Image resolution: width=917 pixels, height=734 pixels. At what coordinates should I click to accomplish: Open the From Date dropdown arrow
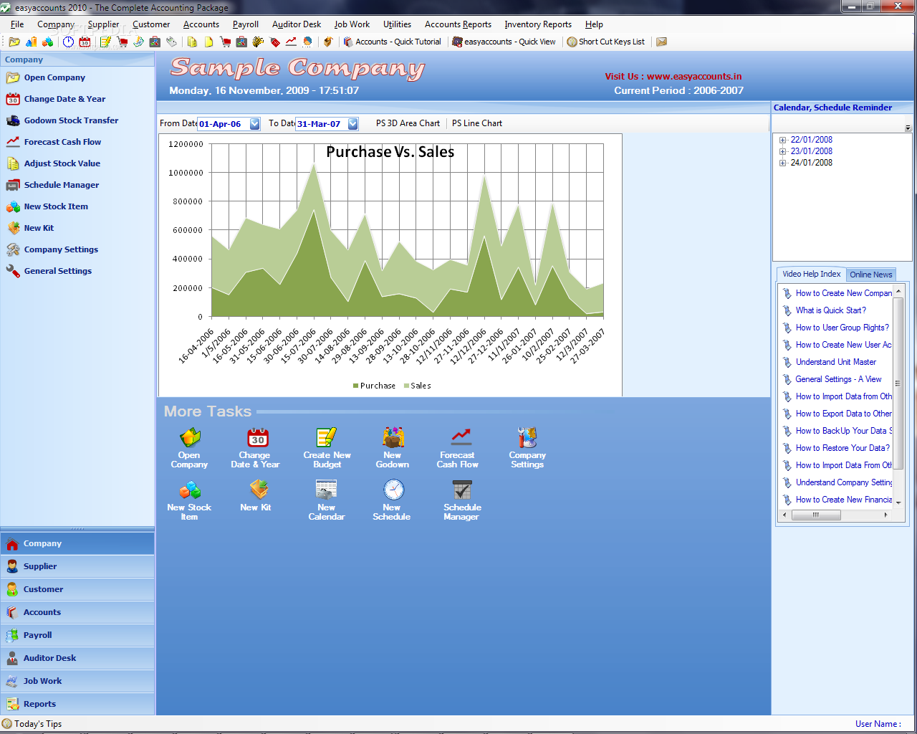pyautogui.click(x=255, y=124)
